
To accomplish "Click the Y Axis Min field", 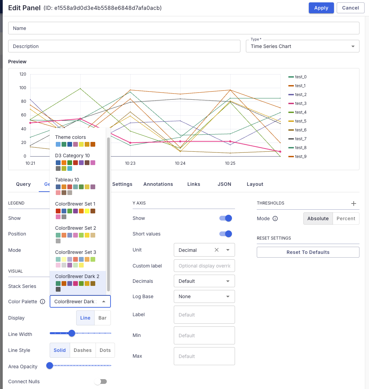I will [204, 336].
